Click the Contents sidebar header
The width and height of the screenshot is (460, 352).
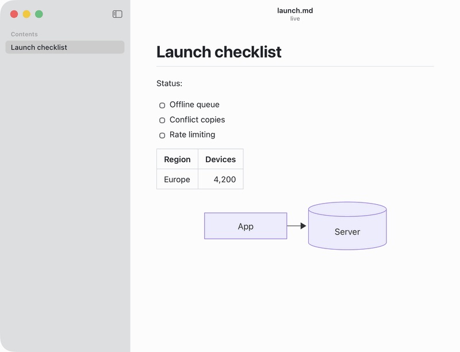[x=24, y=34]
